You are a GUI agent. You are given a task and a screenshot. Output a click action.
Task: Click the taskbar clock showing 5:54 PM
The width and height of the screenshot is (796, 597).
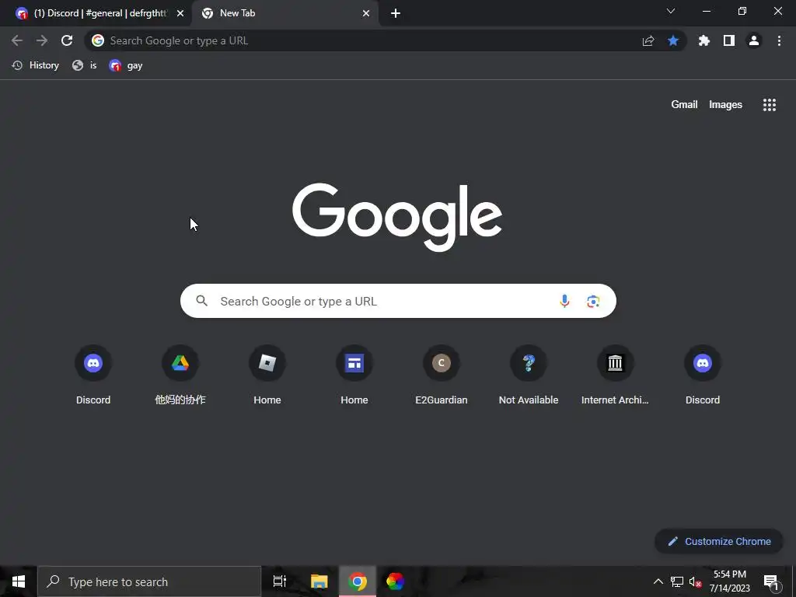pyautogui.click(x=729, y=581)
